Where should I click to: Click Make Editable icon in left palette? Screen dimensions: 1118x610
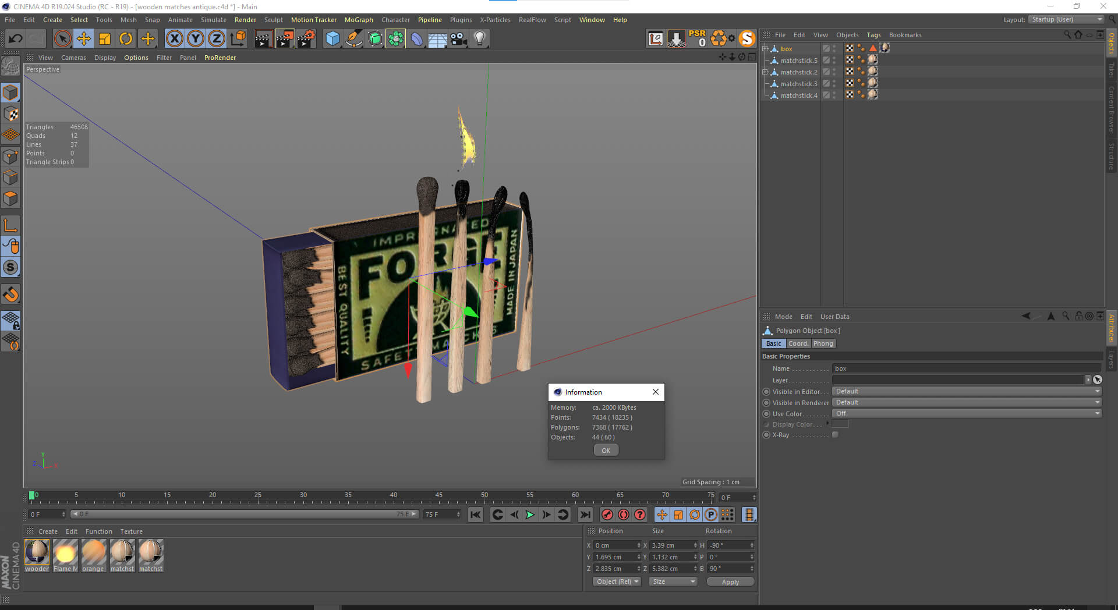(10, 66)
